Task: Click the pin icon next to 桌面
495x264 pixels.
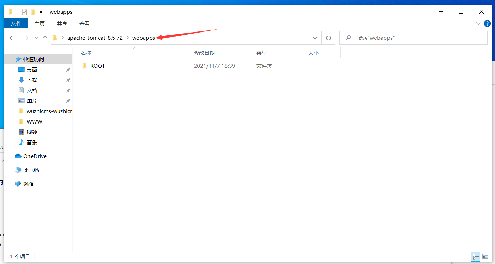Action: point(68,70)
